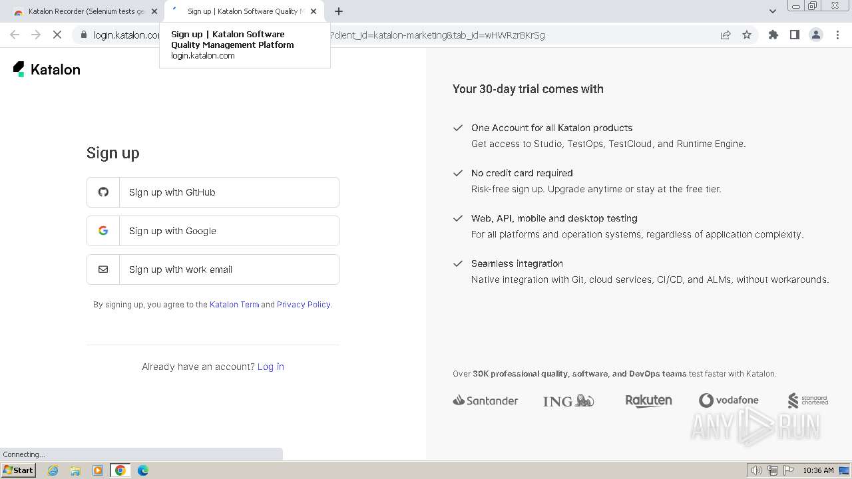Stop loading the page
The image size is (852, 479).
click(57, 35)
